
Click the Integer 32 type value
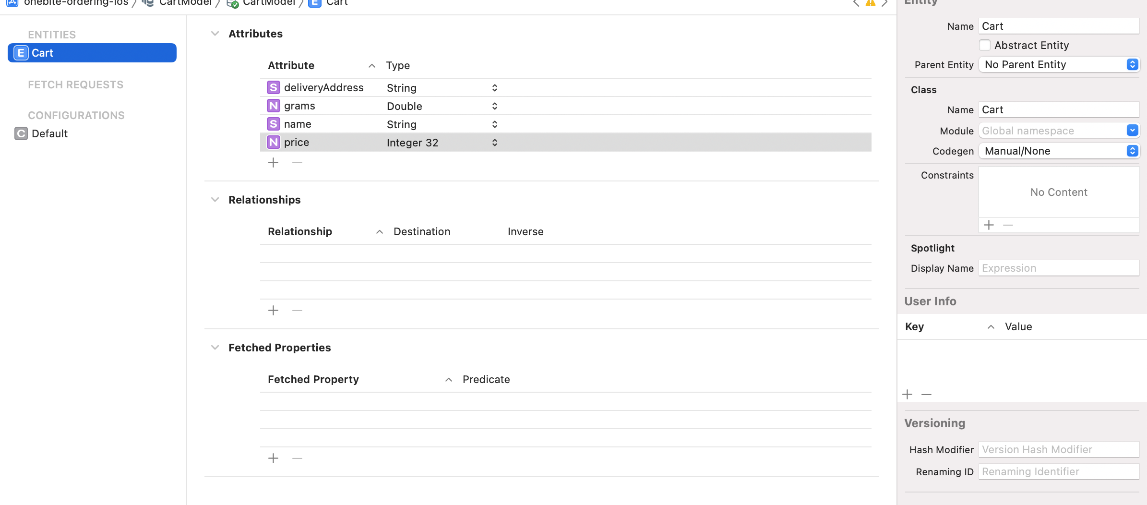point(412,143)
